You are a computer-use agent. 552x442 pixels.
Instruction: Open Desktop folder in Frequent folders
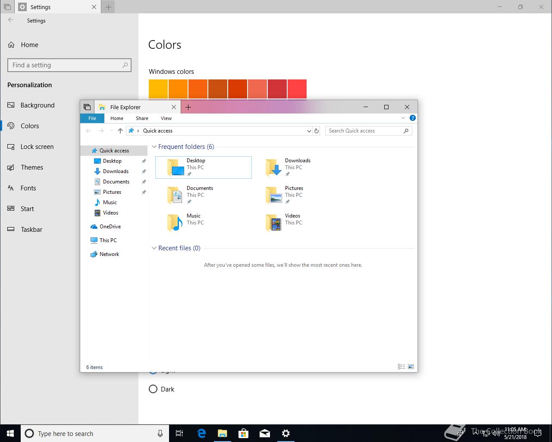pyautogui.click(x=203, y=167)
